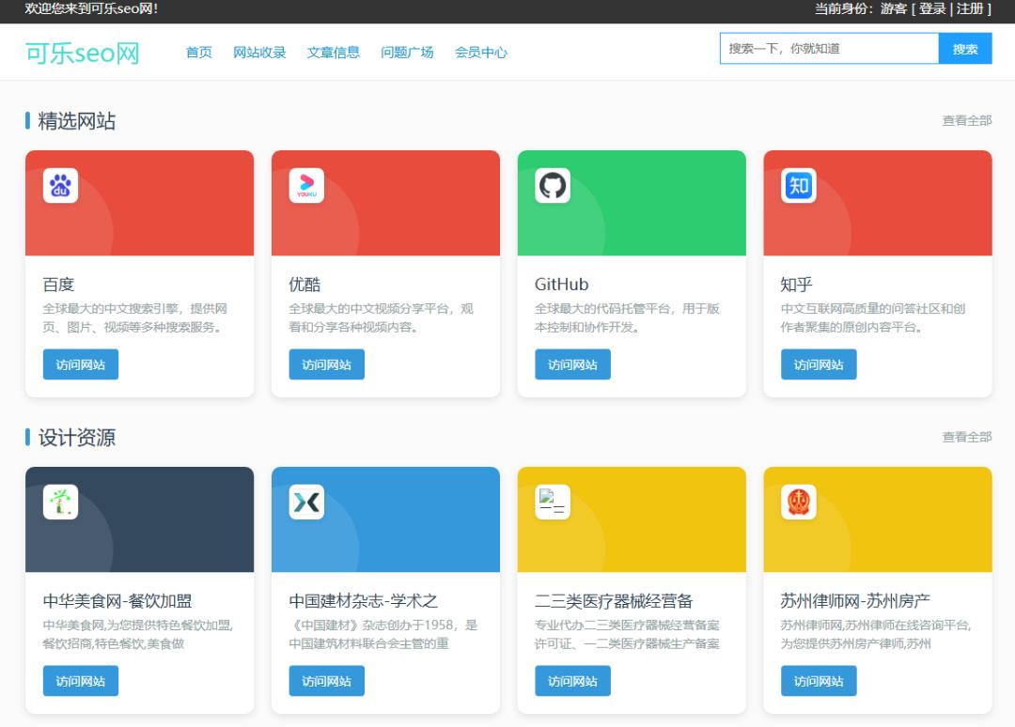Image resolution: width=1015 pixels, height=727 pixels.
Task: Click the 中国建材杂志 X logo icon
Action: 306,503
